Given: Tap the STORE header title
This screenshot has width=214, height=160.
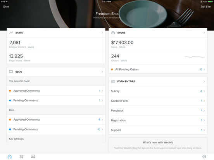Looking at the screenshot, I should click(121, 32).
